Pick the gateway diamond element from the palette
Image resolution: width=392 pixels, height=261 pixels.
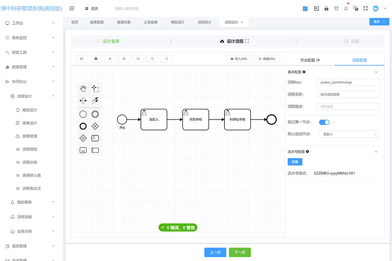tap(95, 126)
